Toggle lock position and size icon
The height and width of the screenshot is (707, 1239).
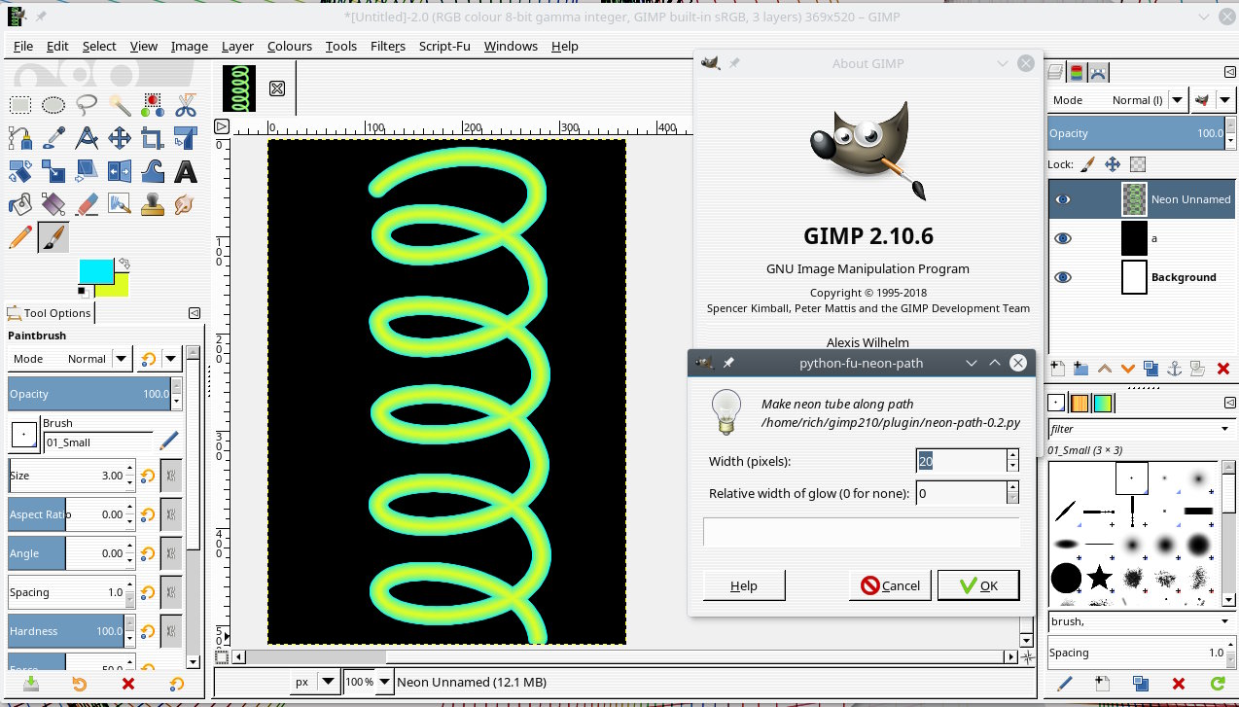(1113, 164)
